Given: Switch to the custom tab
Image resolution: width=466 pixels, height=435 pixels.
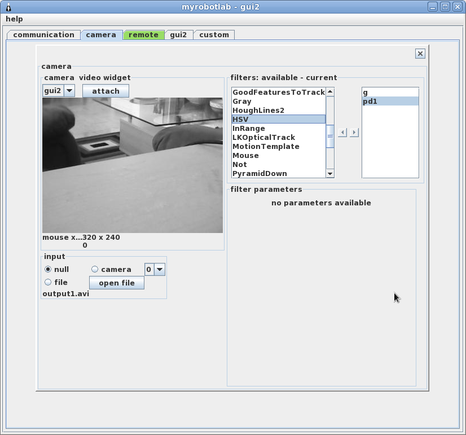Looking at the screenshot, I should (x=214, y=35).
